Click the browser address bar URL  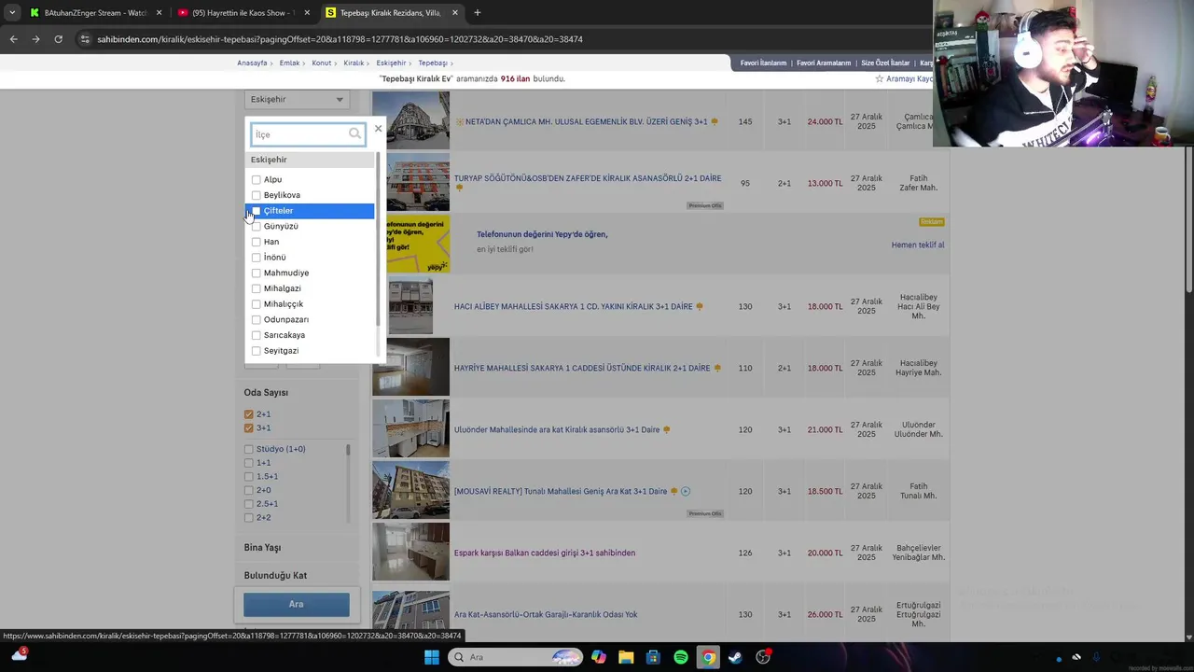340,39
